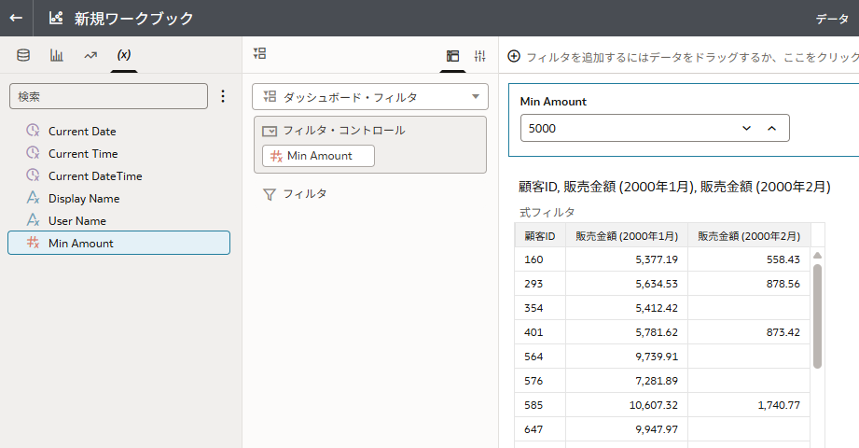This screenshot has width=859, height=448.
Task: Click the value 7,281.89
Action: coord(657,381)
